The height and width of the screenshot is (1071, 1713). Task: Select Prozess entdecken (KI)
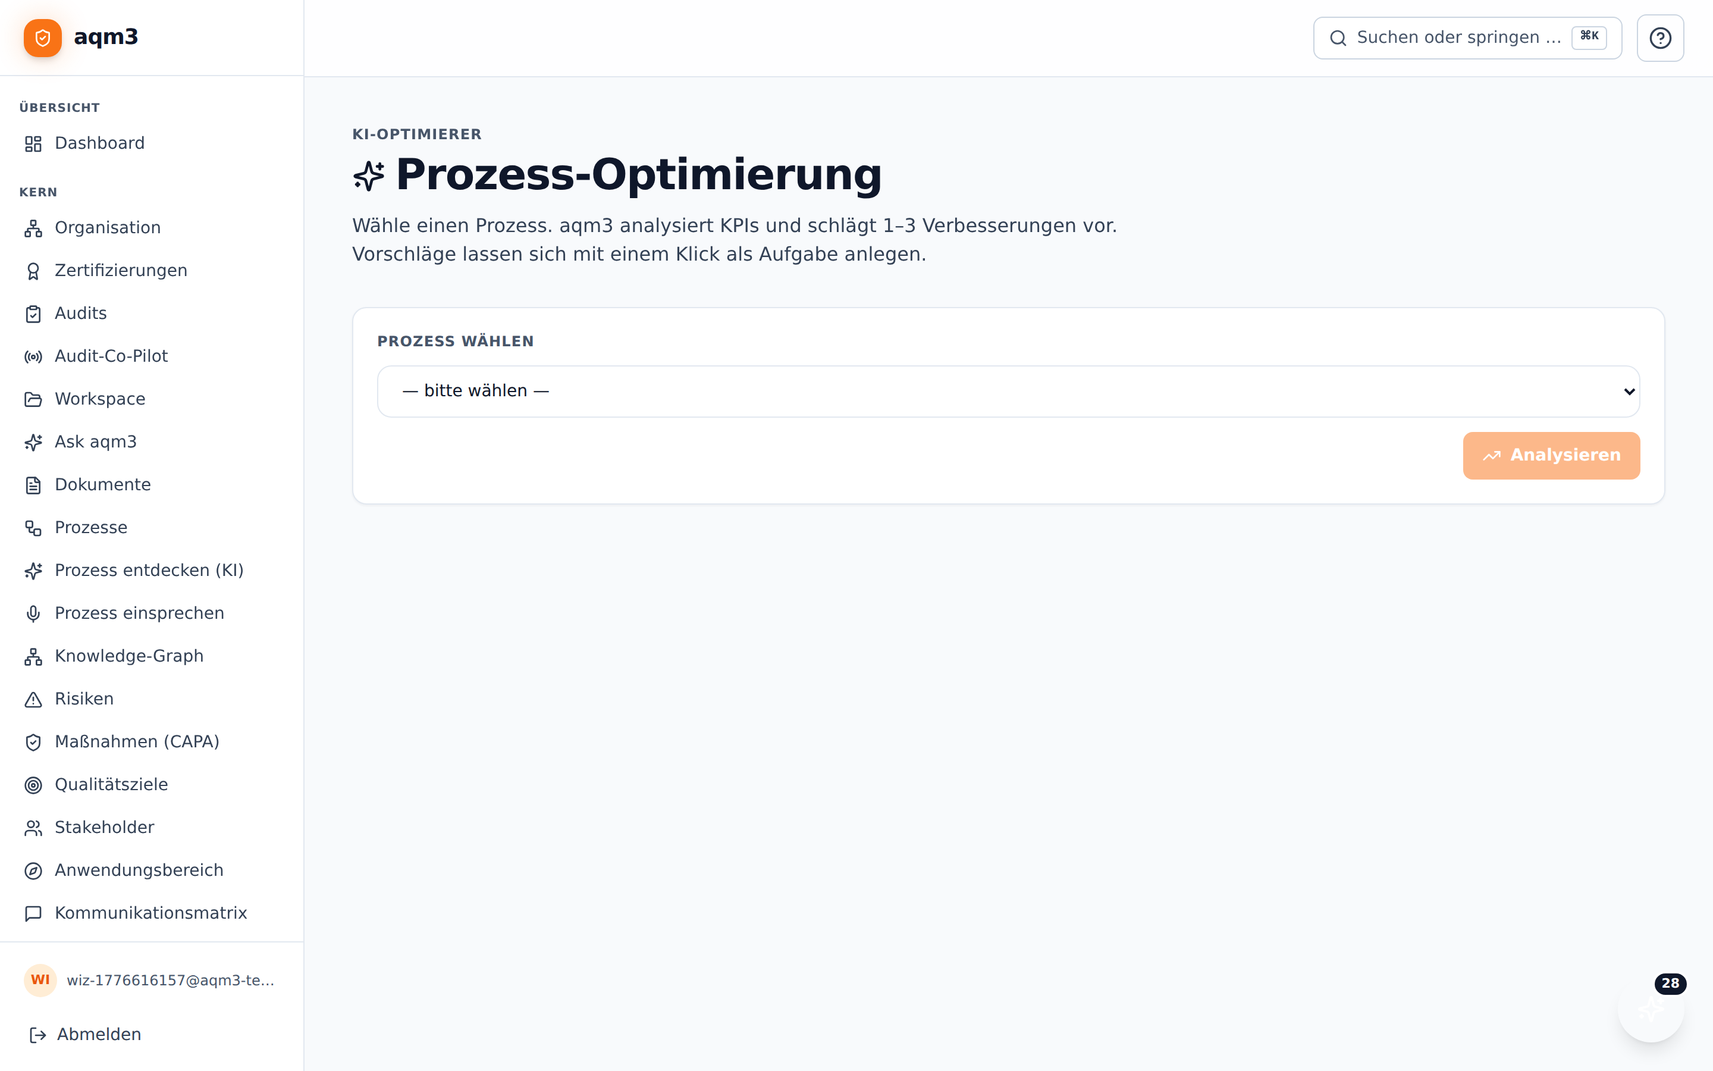tap(152, 570)
